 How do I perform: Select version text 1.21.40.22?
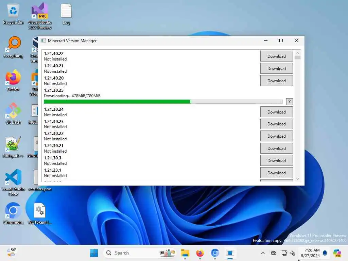[54, 54]
